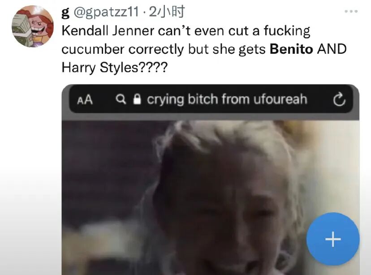The height and width of the screenshot is (275, 371).
Task: Click the magnifier search icon in address bar
Action: [121, 99]
